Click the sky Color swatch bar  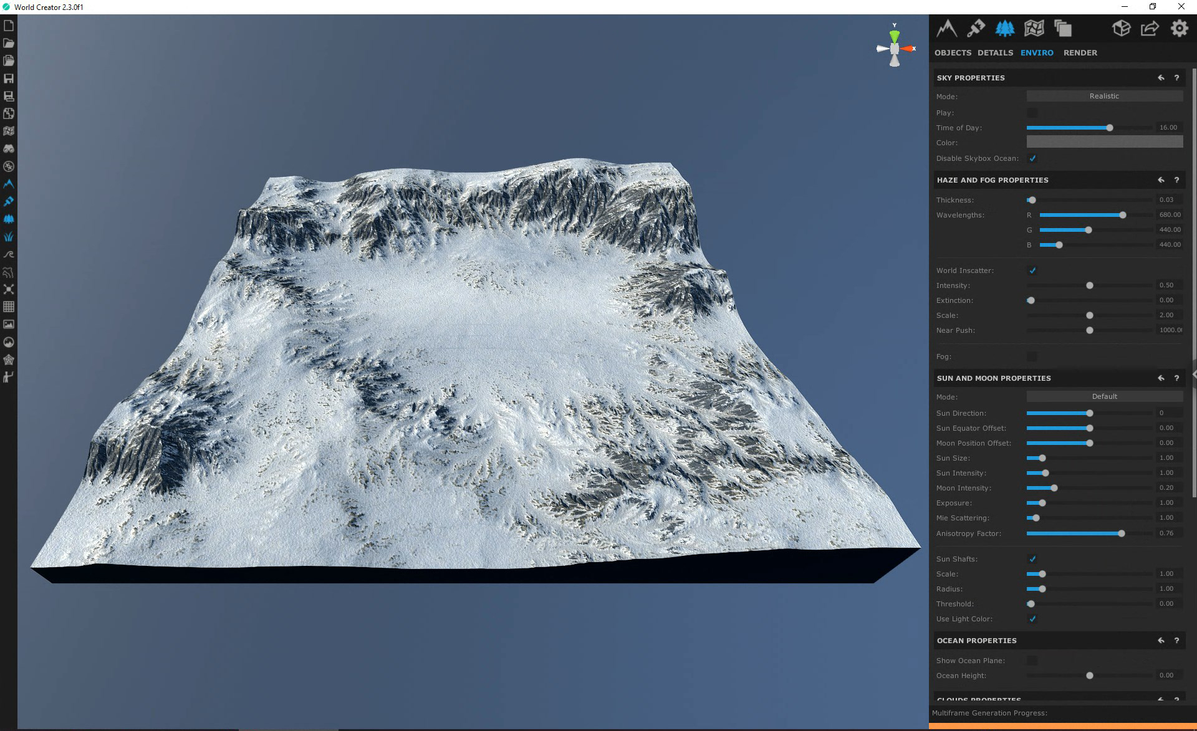1104,142
